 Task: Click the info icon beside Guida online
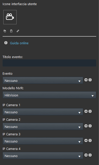click(6, 43)
